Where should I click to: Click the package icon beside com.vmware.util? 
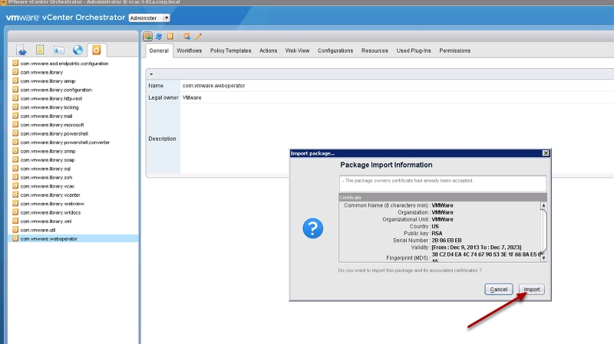15,230
